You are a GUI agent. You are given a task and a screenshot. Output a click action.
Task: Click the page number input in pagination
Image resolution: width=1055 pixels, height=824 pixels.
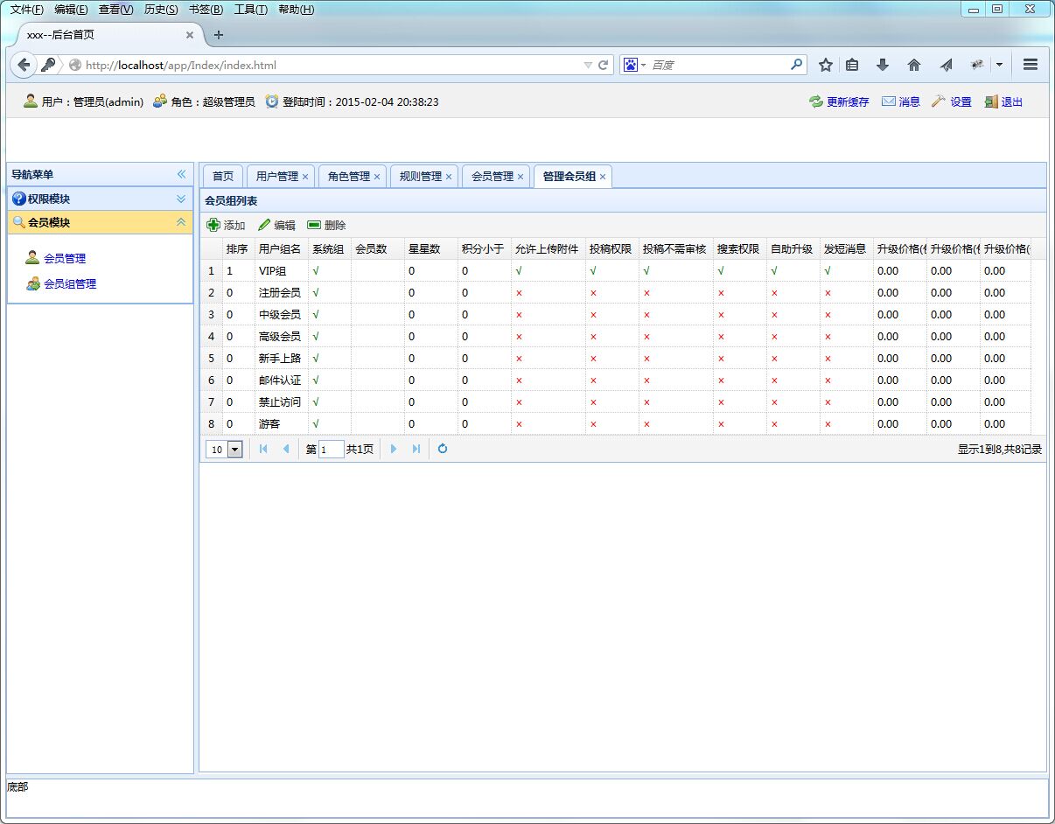coord(332,449)
